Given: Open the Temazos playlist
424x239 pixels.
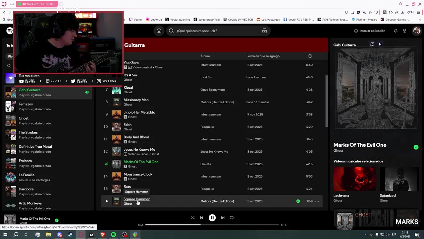Looking at the screenshot, I should [48, 107].
